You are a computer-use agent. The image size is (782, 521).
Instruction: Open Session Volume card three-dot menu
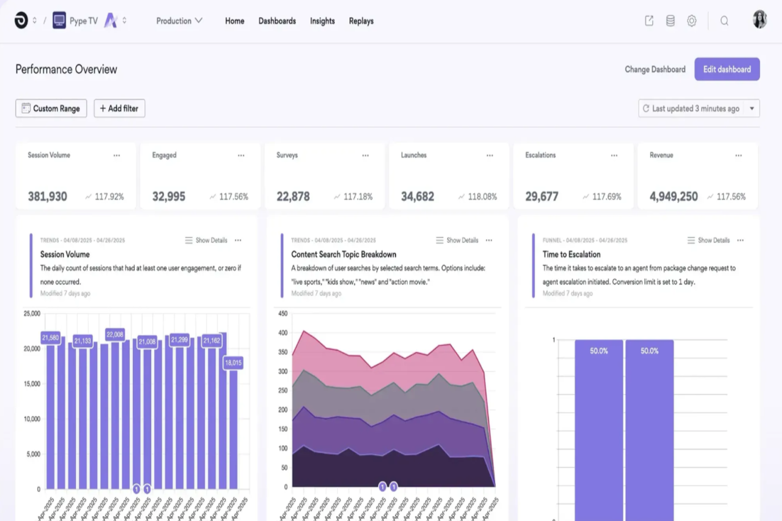point(117,155)
